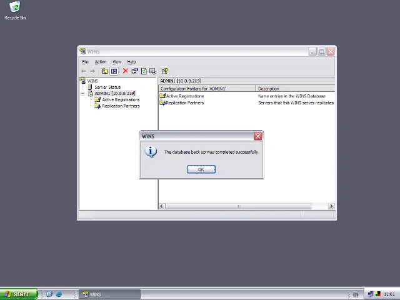Viewport: 400px width, 300px height.
Task: Select Server Status in the tree
Action: click(x=107, y=87)
